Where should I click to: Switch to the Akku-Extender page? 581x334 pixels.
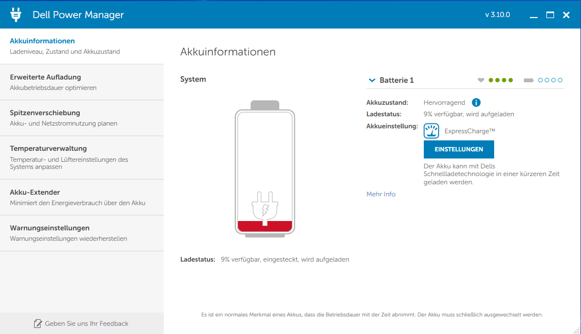point(81,197)
